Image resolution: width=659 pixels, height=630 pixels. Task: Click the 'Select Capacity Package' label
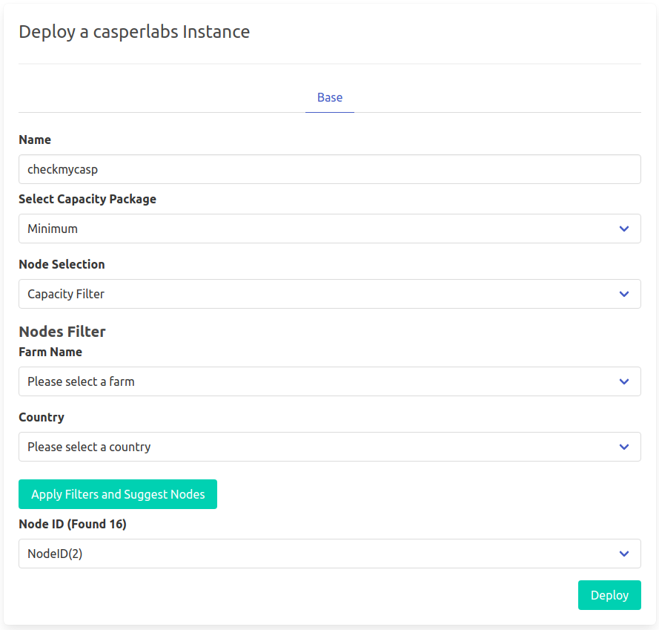87,199
